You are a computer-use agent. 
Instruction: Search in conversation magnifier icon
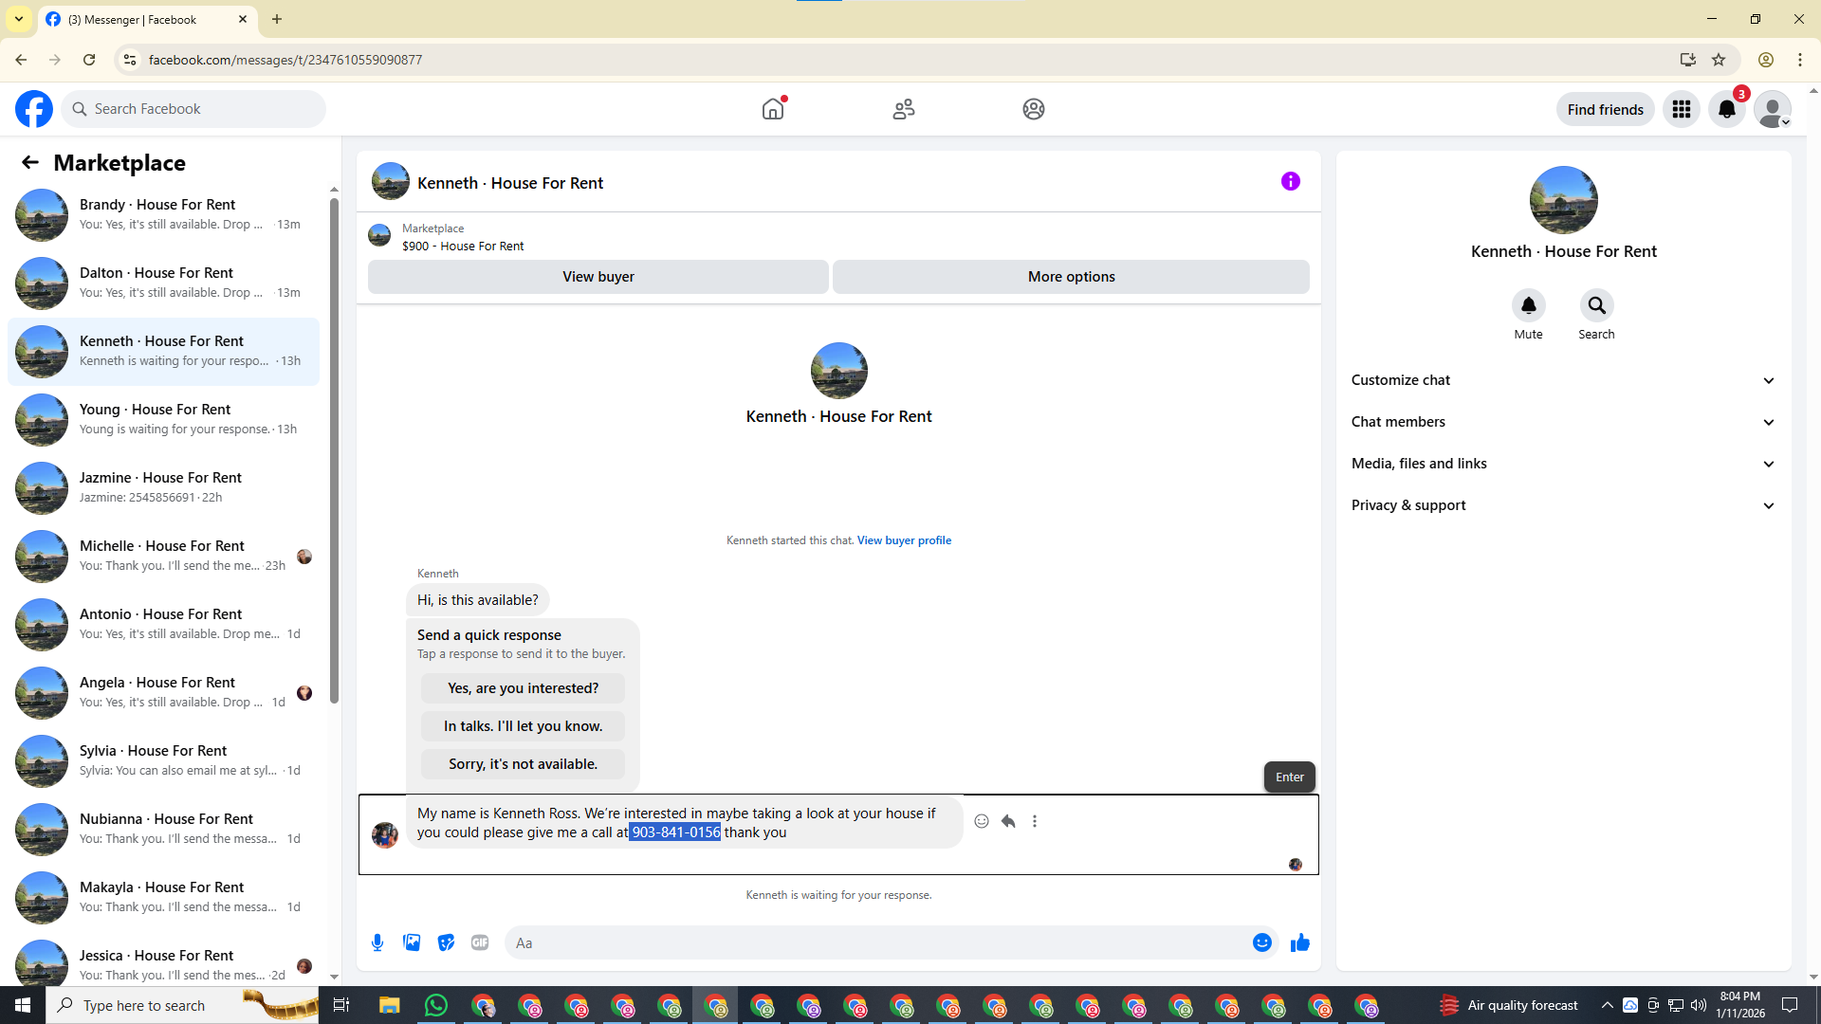1596,305
